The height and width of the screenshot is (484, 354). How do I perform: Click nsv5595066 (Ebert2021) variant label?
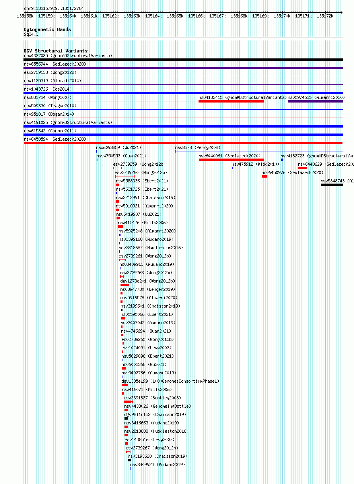(147, 314)
